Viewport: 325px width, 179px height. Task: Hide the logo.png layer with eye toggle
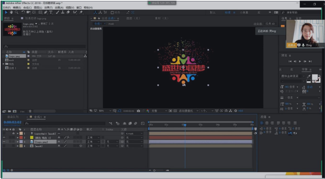coord(4,142)
